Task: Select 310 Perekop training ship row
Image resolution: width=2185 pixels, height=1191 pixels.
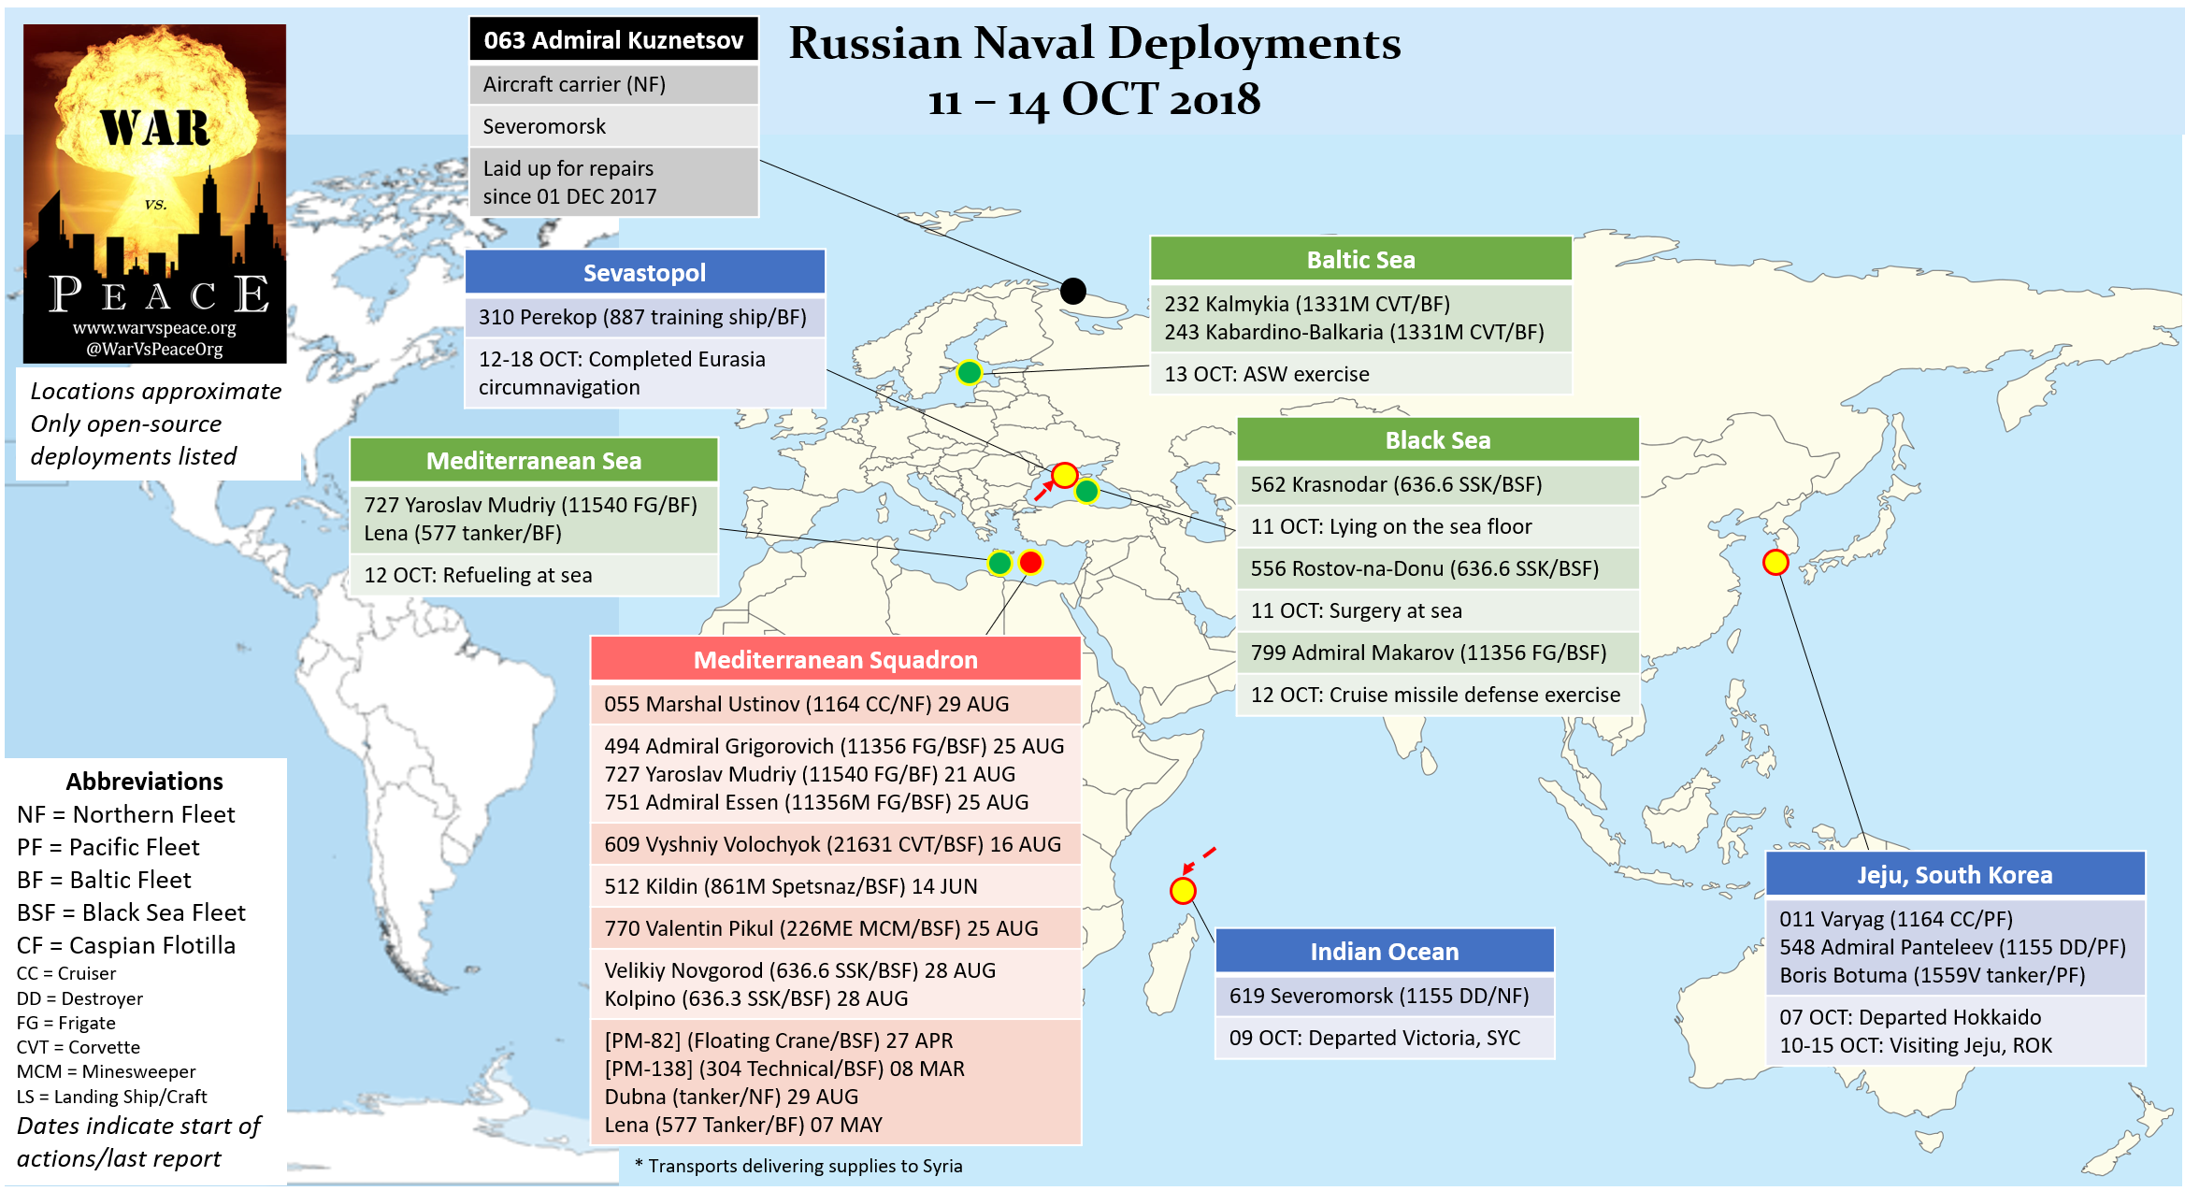Action: (x=645, y=317)
